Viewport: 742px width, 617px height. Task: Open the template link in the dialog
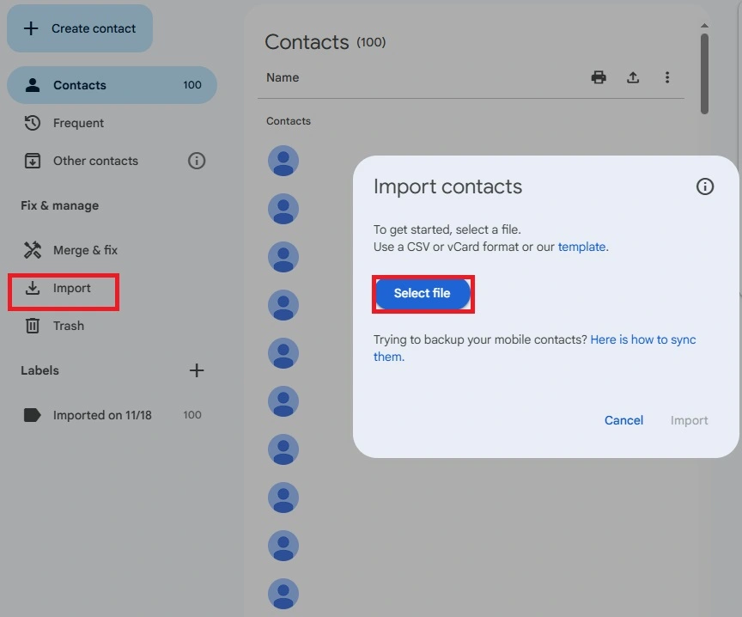pos(581,247)
